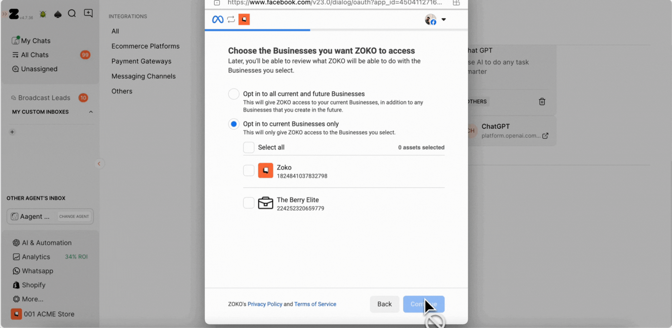The height and width of the screenshot is (328, 672).
Task: Click the Zoko app icon in dialog header
Action: point(244,19)
